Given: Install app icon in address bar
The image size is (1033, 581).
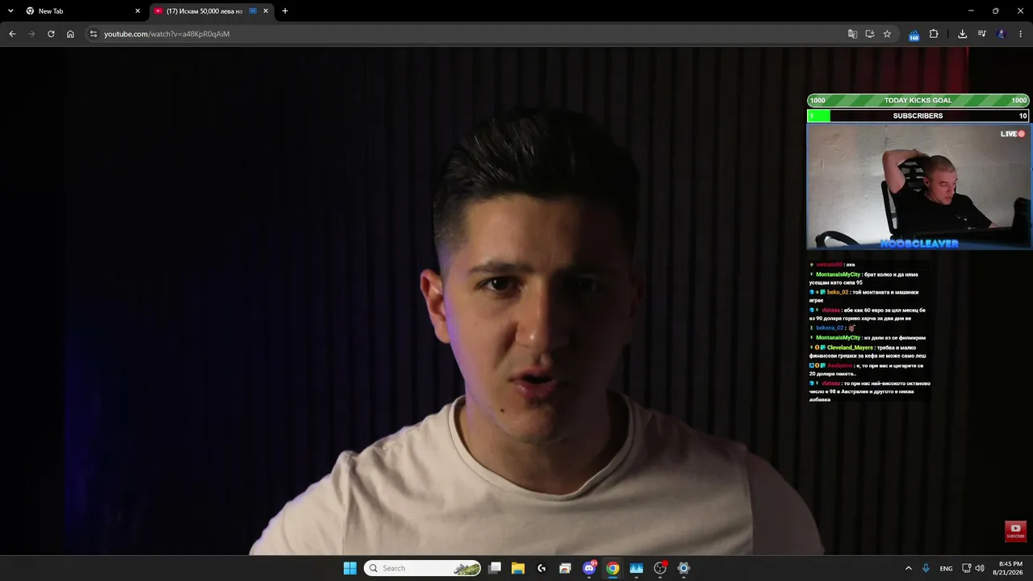Looking at the screenshot, I should click(870, 34).
